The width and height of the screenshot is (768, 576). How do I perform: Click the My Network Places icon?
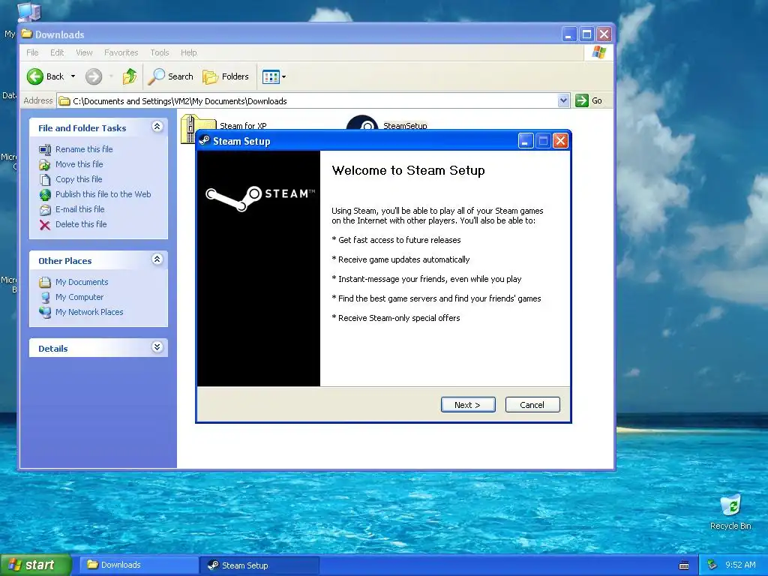(45, 312)
